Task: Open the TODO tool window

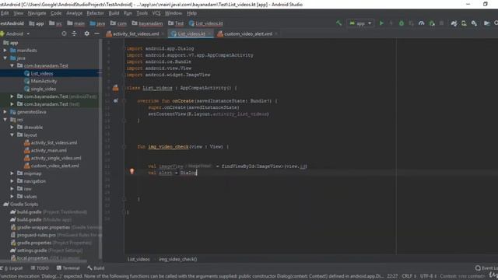Action: (40, 268)
